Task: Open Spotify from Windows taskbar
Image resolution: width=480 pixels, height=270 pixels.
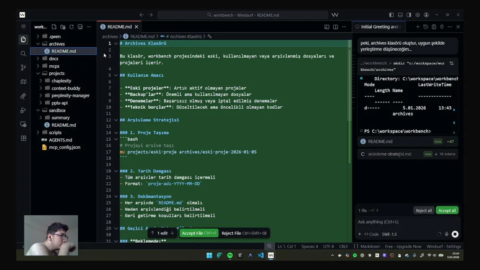Action: coord(230,255)
